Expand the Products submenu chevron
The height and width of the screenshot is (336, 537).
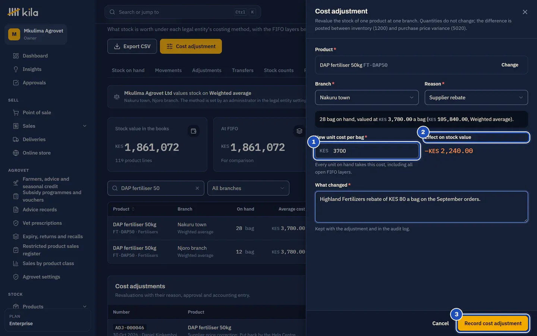coord(85,307)
